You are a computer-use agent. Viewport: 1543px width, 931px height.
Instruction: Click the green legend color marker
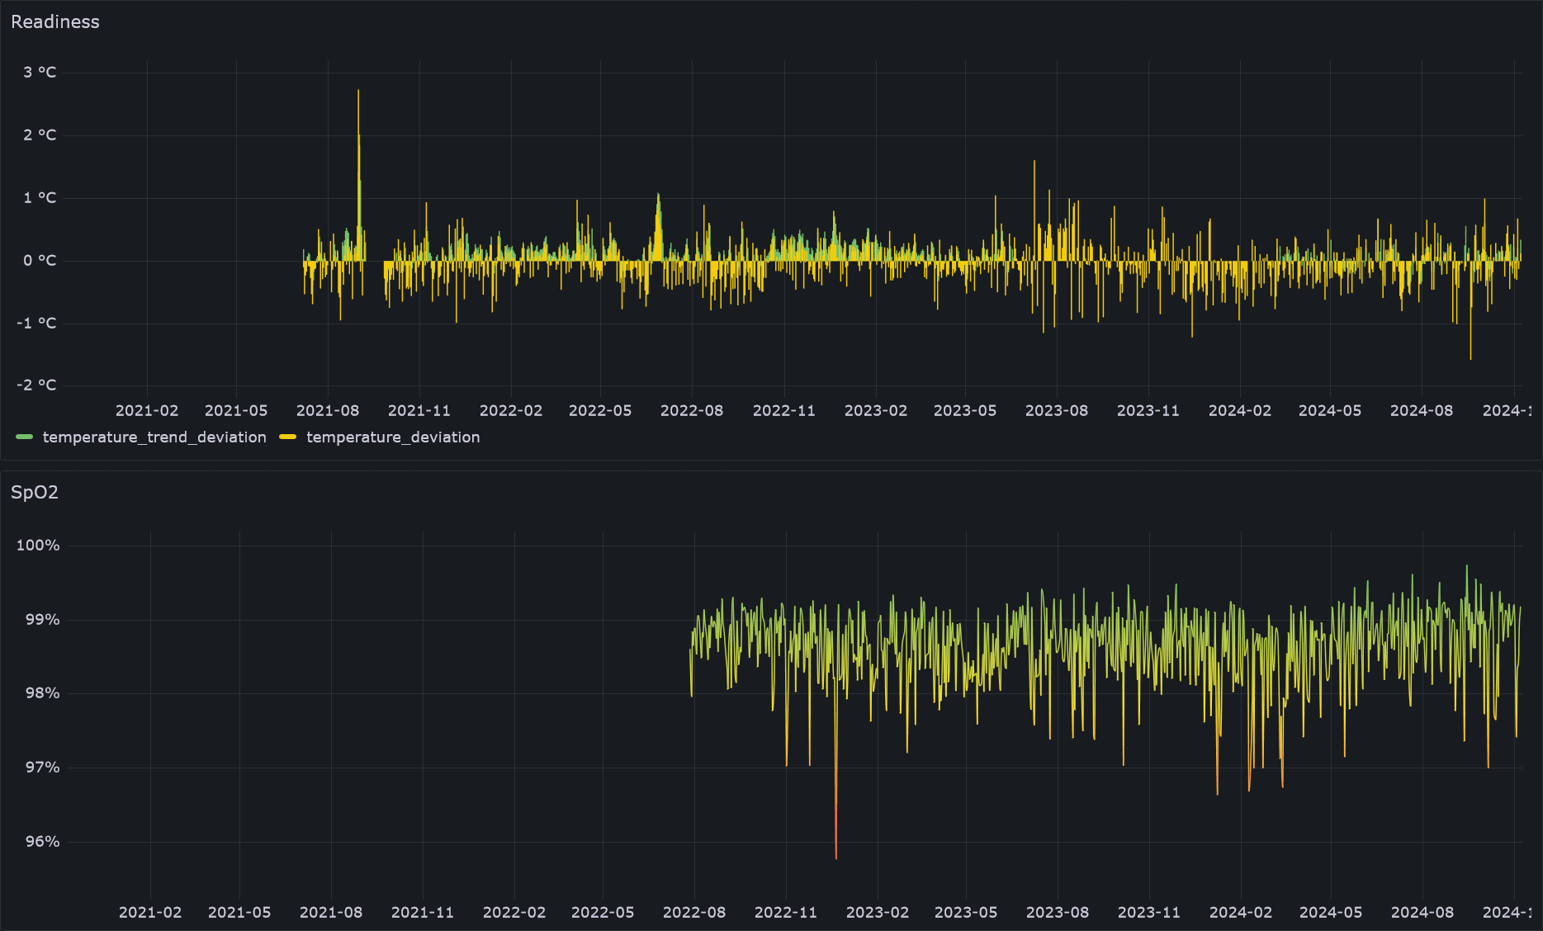[x=25, y=437]
